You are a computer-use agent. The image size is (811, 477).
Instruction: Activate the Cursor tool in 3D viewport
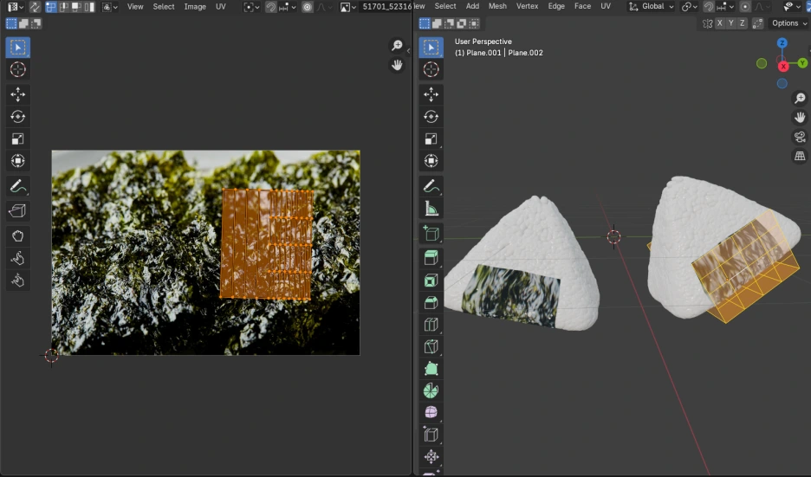pyautogui.click(x=431, y=70)
